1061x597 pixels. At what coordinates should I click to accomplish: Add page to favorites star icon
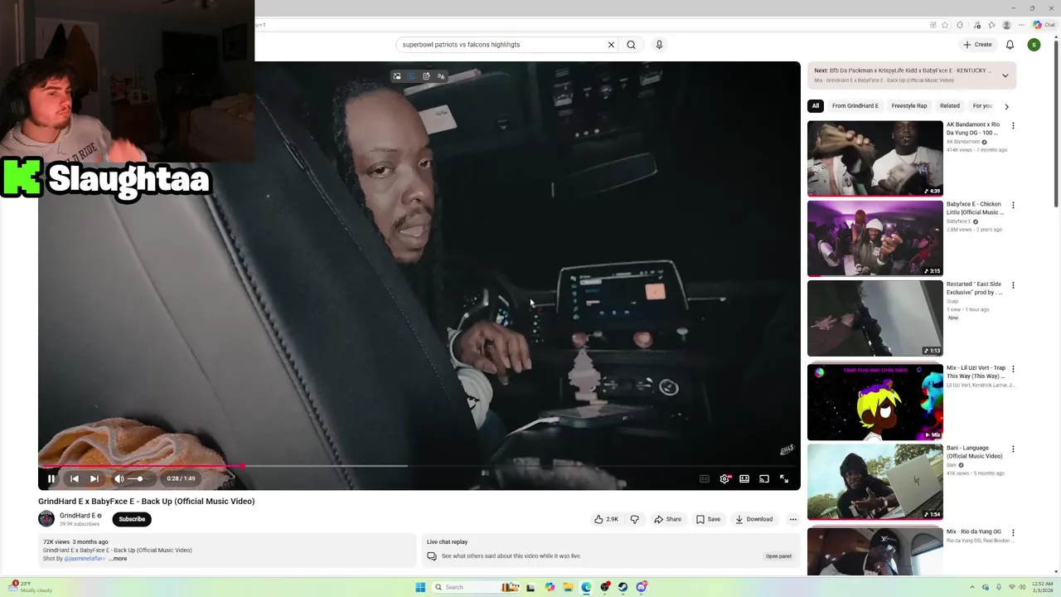pos(944,25)
